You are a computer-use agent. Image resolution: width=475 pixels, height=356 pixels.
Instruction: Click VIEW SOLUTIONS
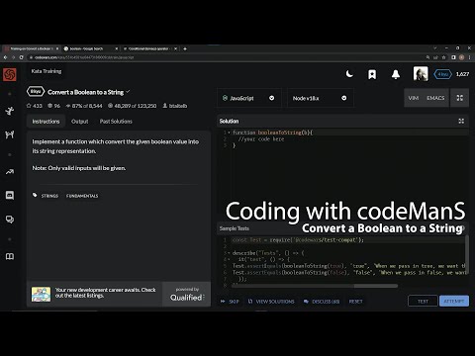tap(271, 302)
